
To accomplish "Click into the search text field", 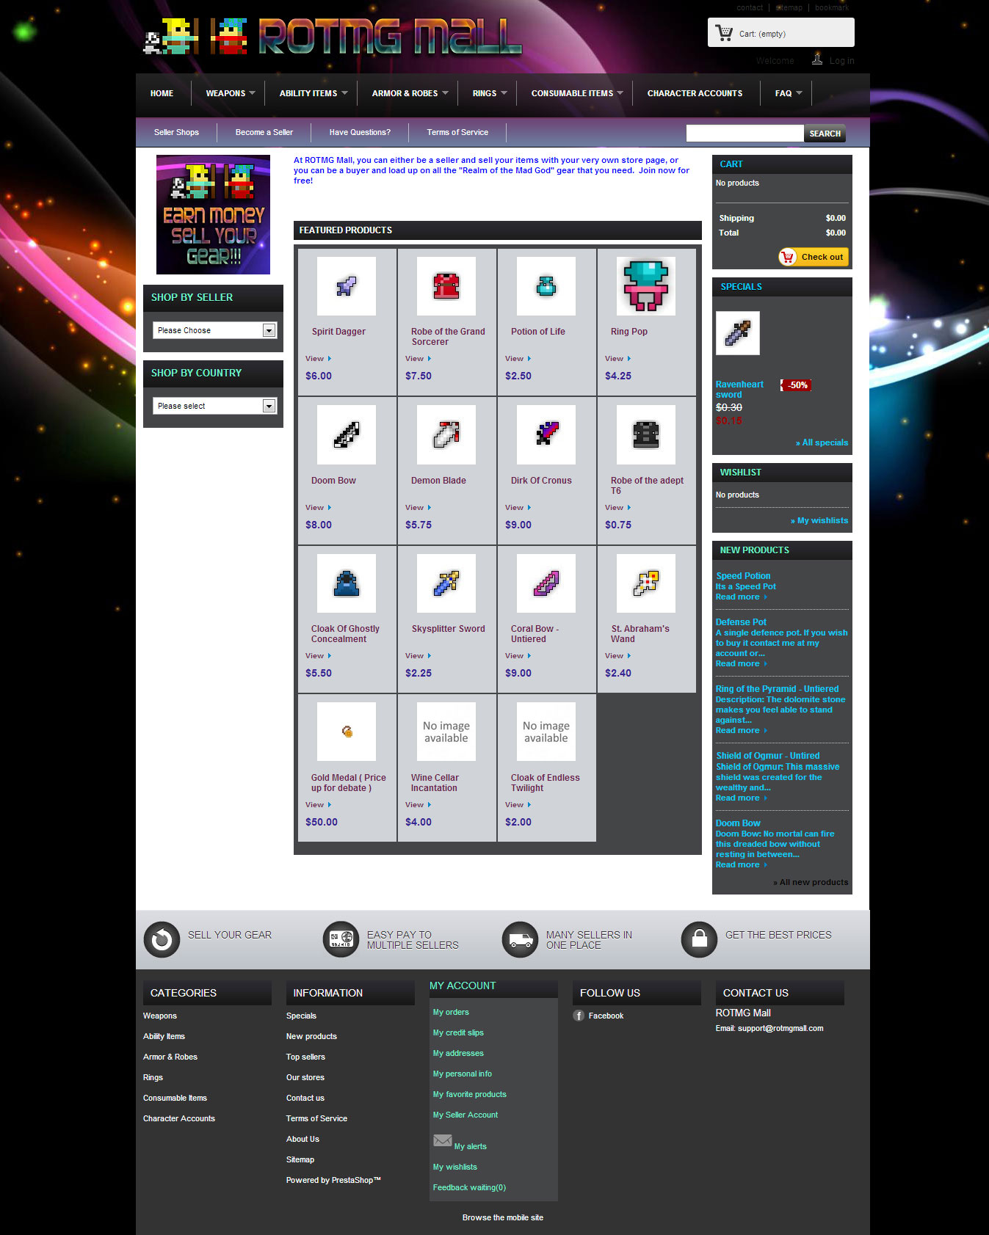I will click(744, 133).
